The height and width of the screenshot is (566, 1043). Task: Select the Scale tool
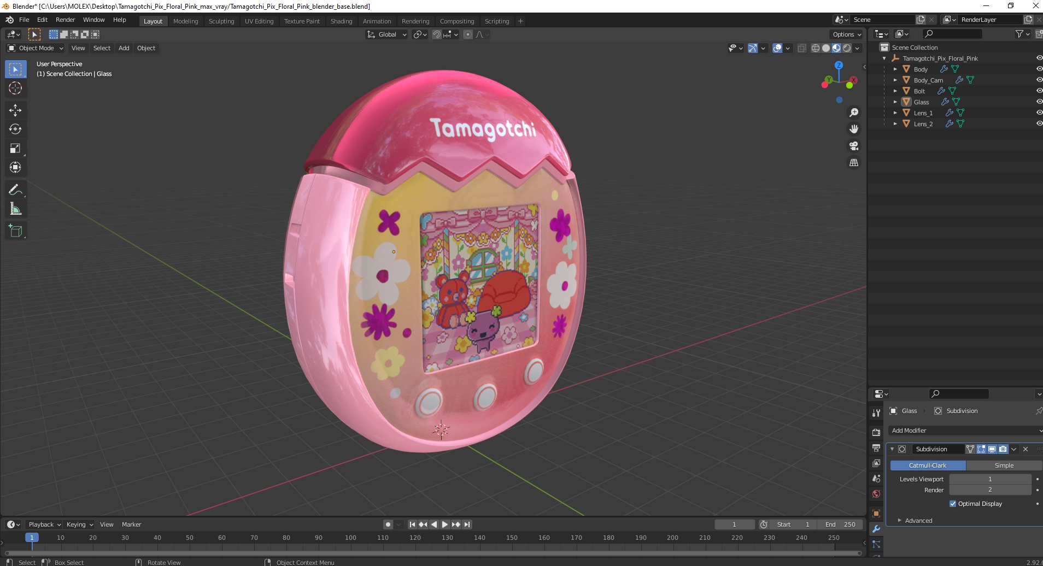click(15, 149)
